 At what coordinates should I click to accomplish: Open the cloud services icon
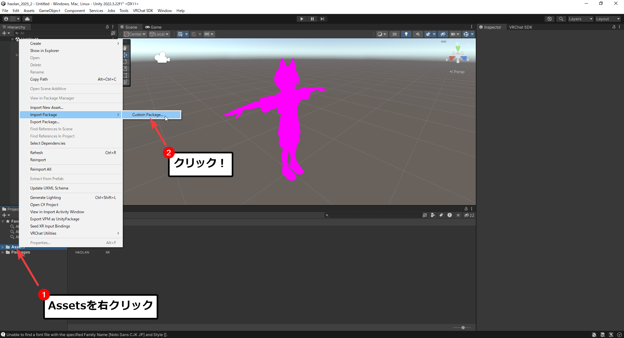coord(27,19)
